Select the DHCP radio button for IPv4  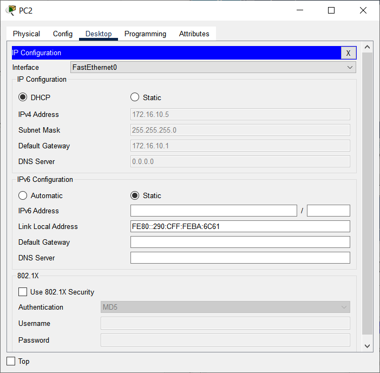pyautogui.click(x=23, y=97)
